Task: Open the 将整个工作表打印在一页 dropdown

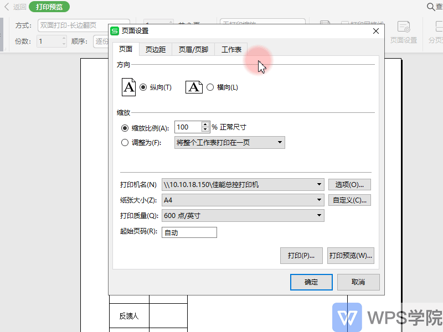Action: pos(229,143)
